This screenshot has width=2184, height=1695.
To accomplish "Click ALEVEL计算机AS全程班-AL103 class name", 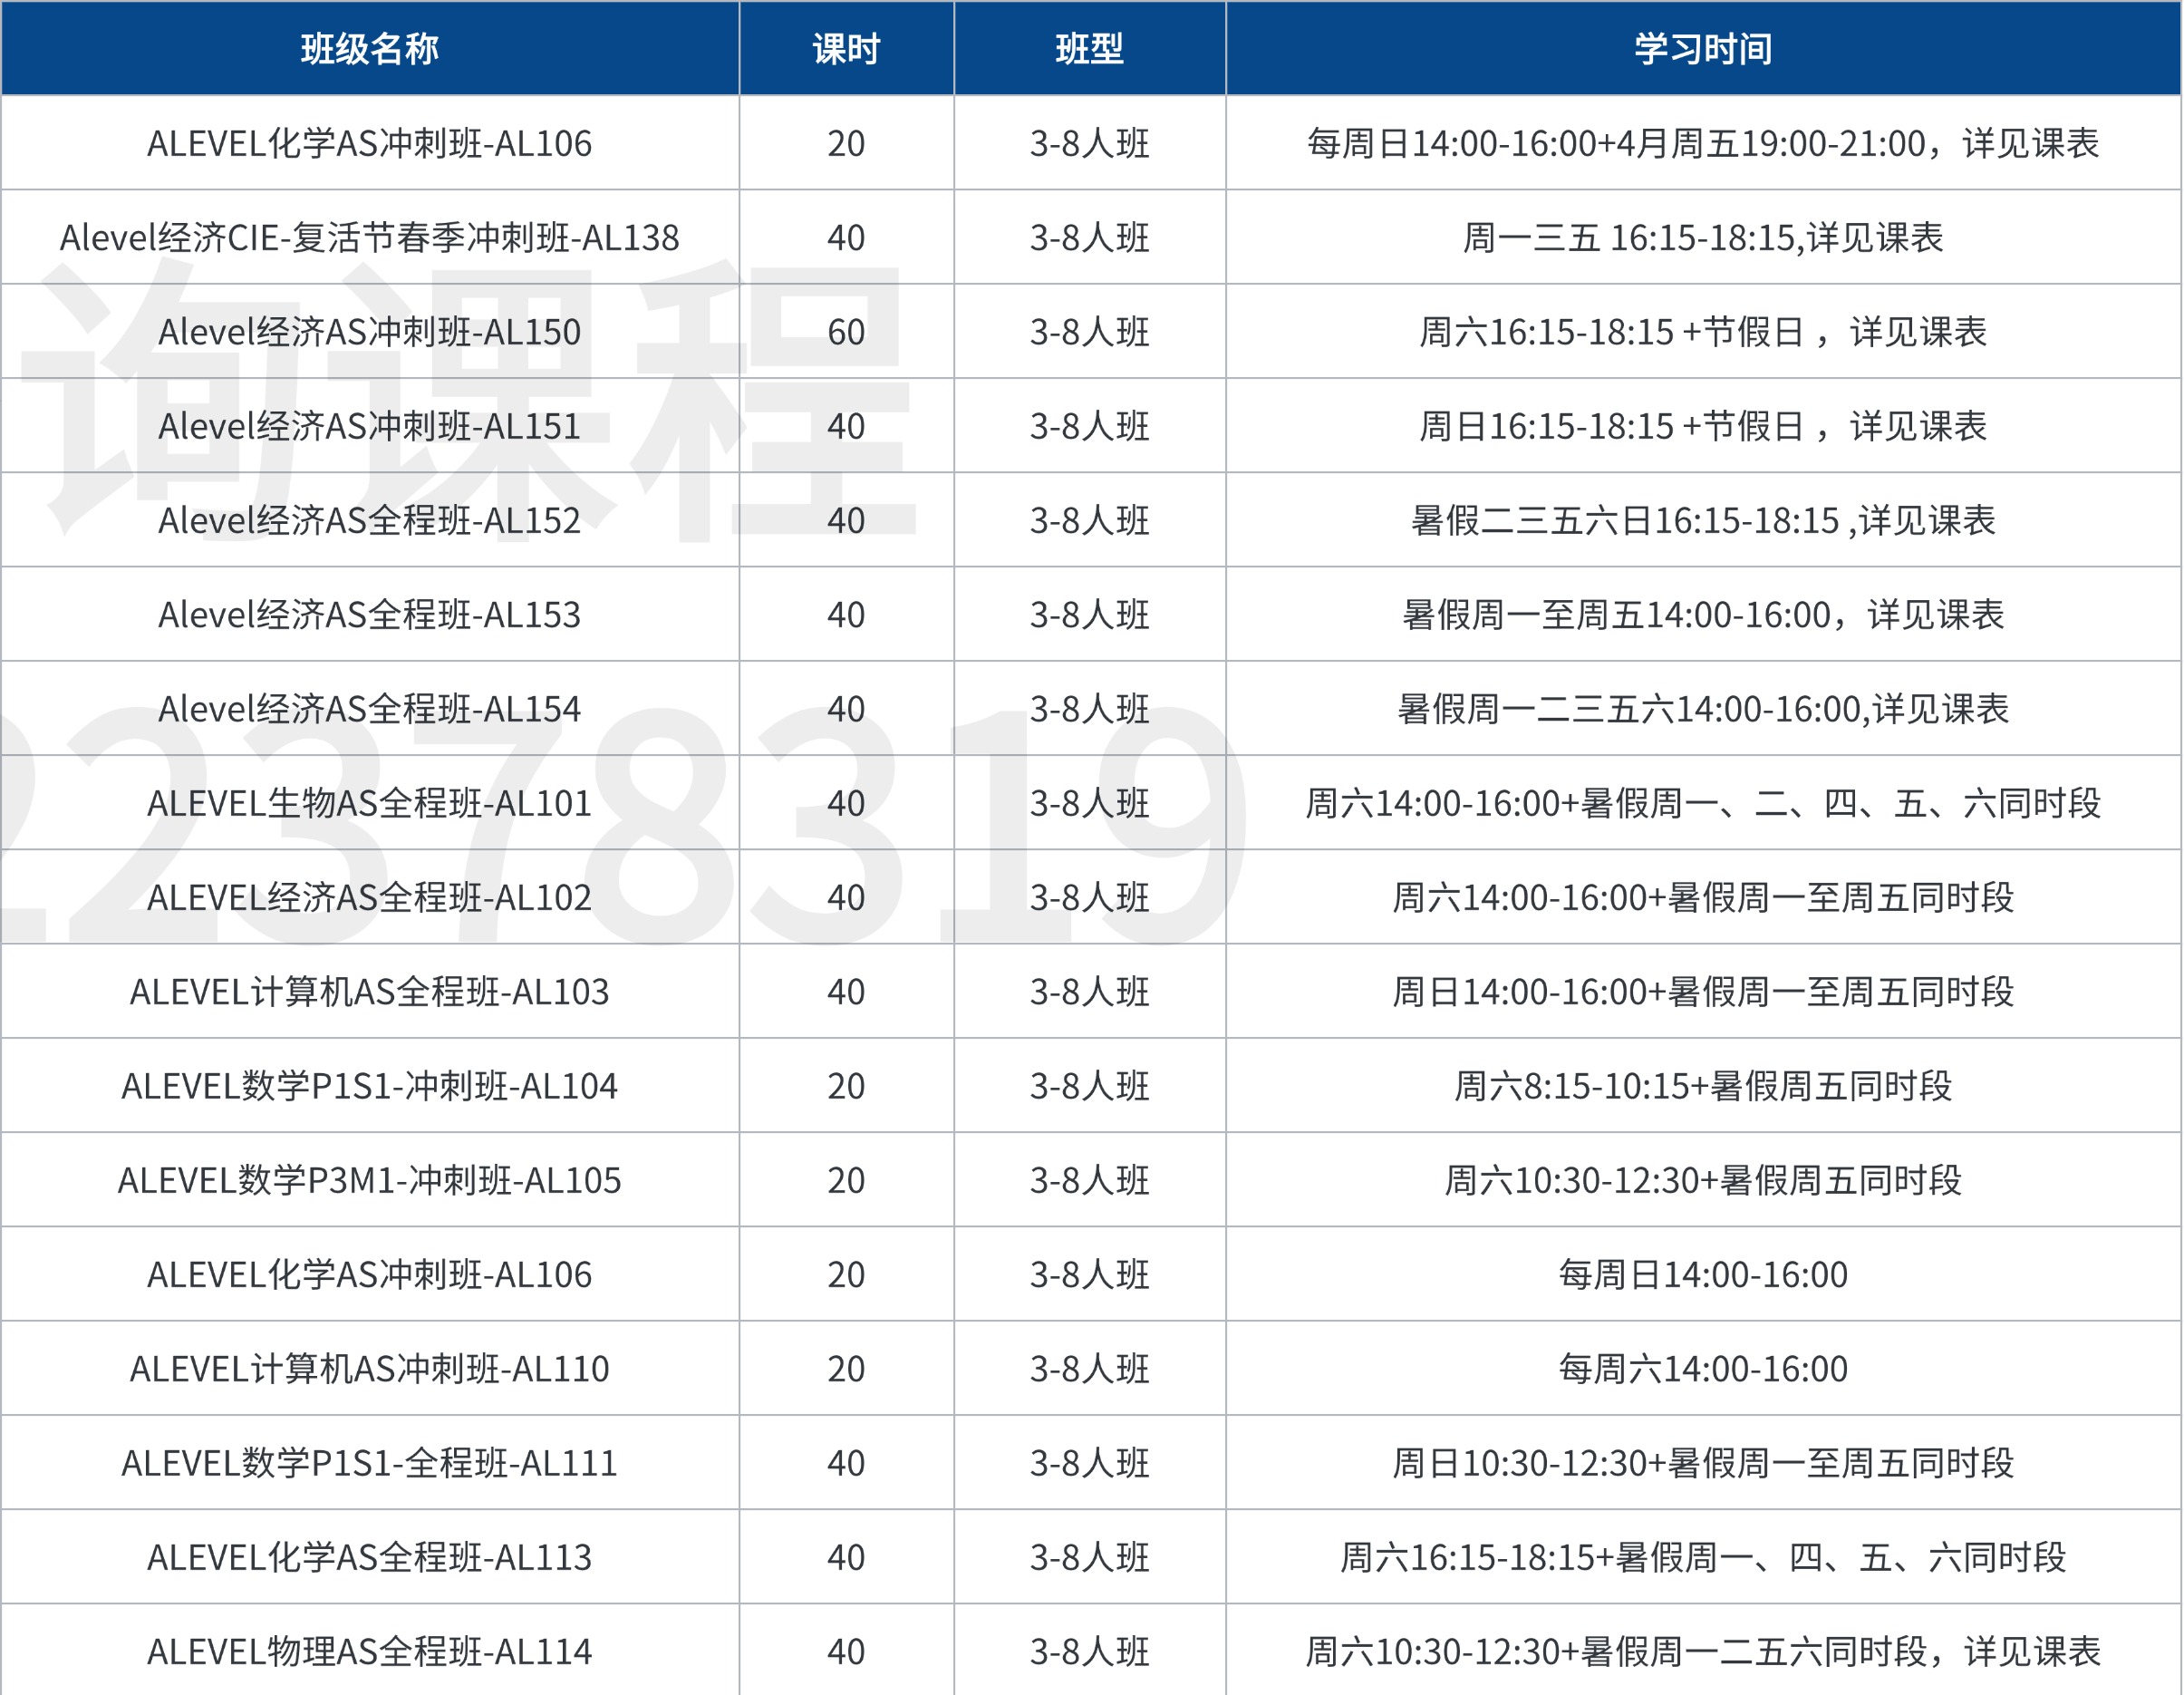I will click(369, 992).
